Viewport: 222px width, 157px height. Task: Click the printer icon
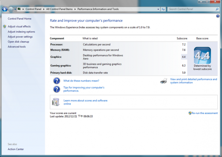click(x=163, y=81)
